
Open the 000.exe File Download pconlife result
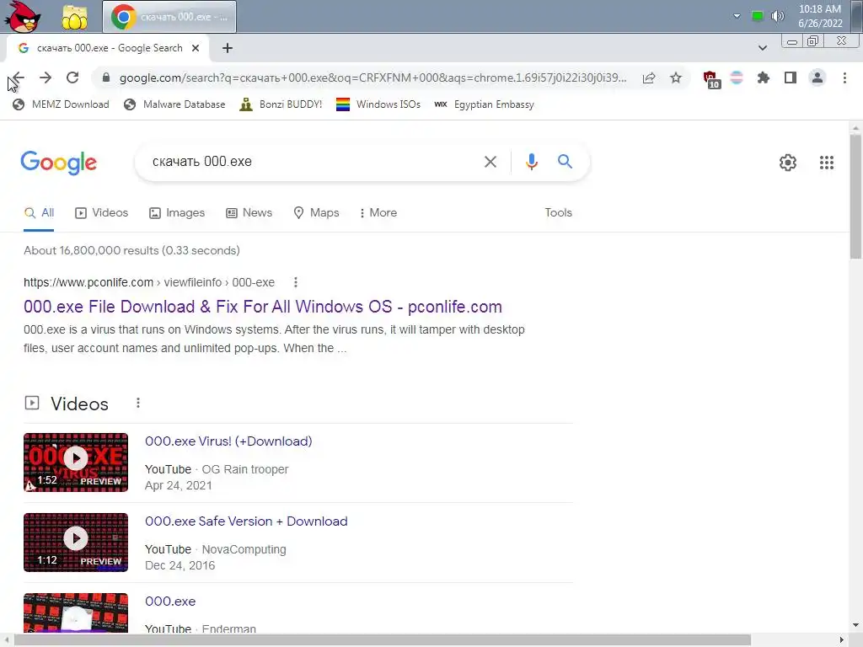263,307
